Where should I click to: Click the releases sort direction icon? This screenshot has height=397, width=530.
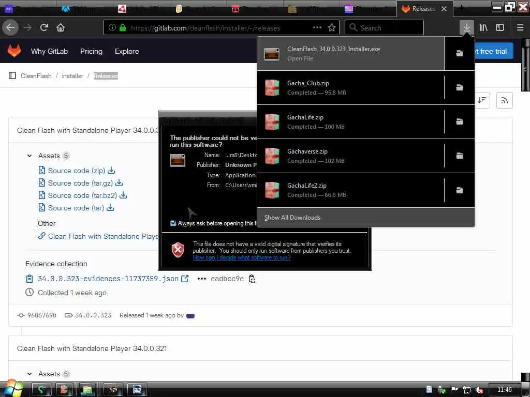point(482,100)
